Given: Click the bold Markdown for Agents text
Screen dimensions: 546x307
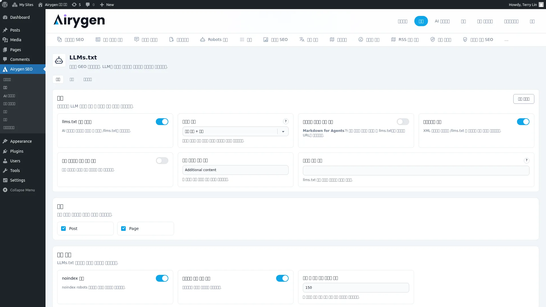Looking at the screenshot, I should [324, 131].
